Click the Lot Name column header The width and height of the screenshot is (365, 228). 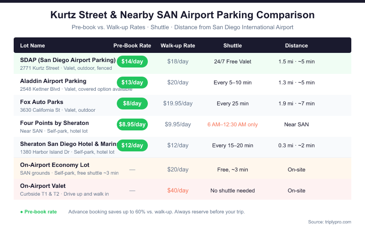pyautogui.click(x=32, y=46)
